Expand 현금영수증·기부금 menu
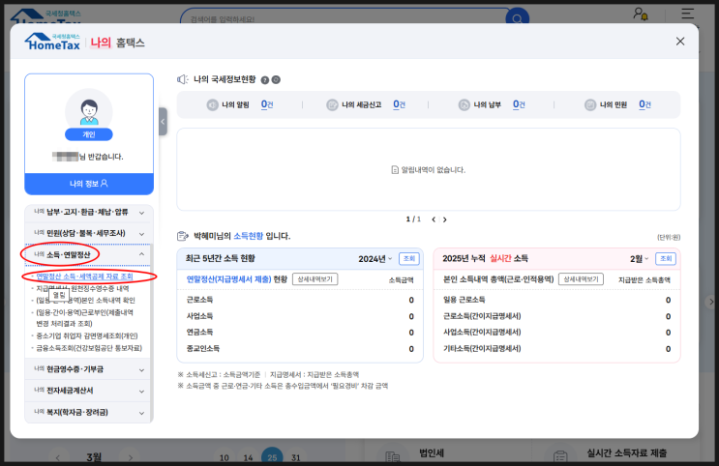 88,369
